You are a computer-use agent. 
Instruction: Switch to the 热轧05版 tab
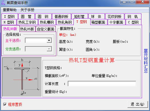27,29
